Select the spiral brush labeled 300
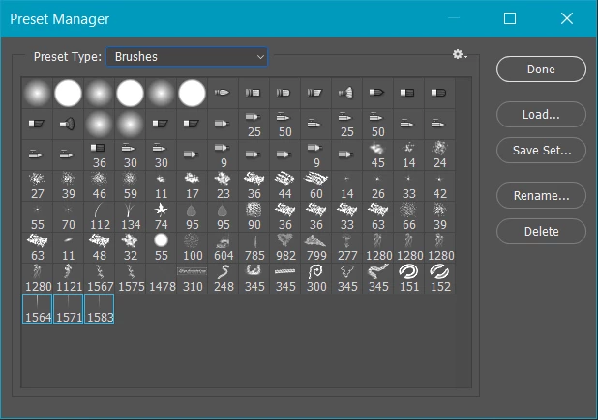This screenshot has width=598, height=420. coord(315,278)
